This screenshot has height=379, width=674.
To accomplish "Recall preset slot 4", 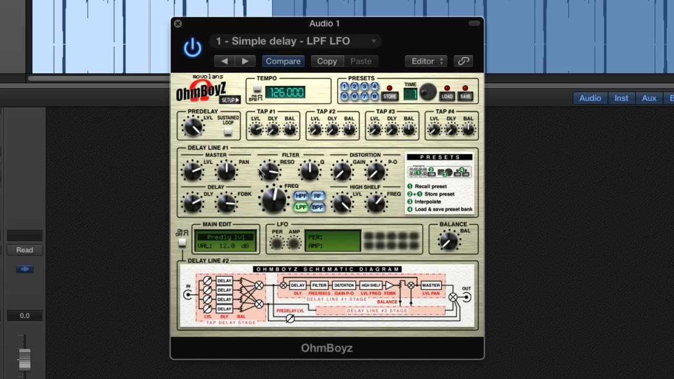I will 374,87.
